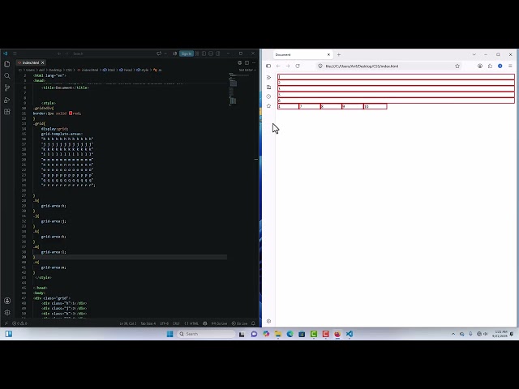Screen dimensions: 519x389
Task: Go forward in the browser
Action: pyautogui.click(x=288, y=66)
